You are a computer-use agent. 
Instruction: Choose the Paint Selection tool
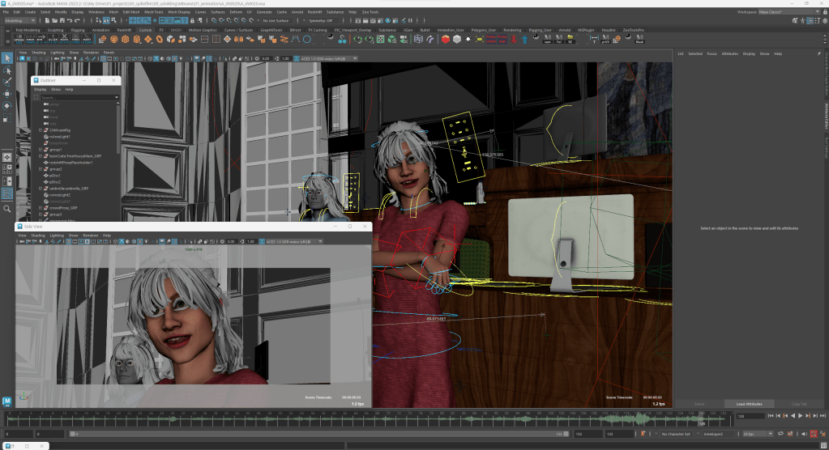point(7,82)
